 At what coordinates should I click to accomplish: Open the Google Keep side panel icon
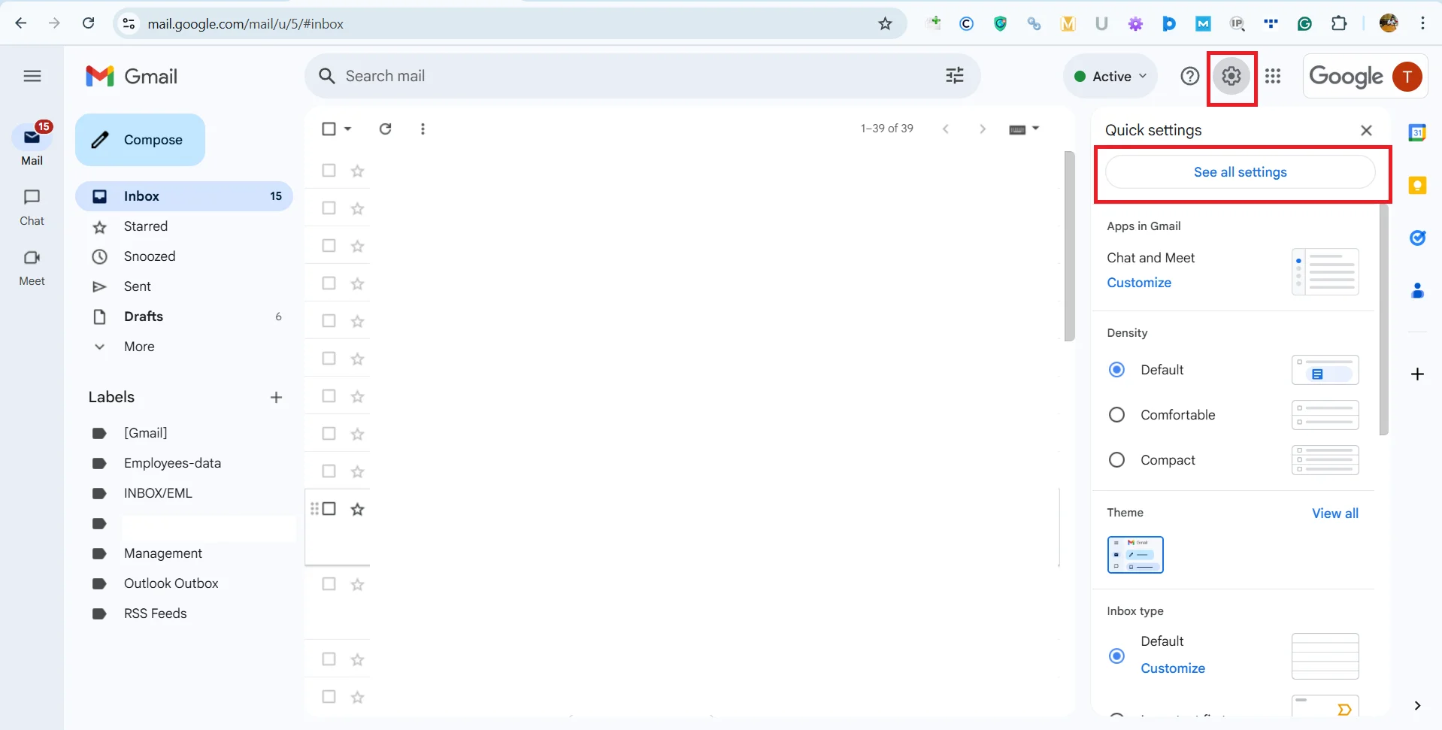pos(1417,185)
